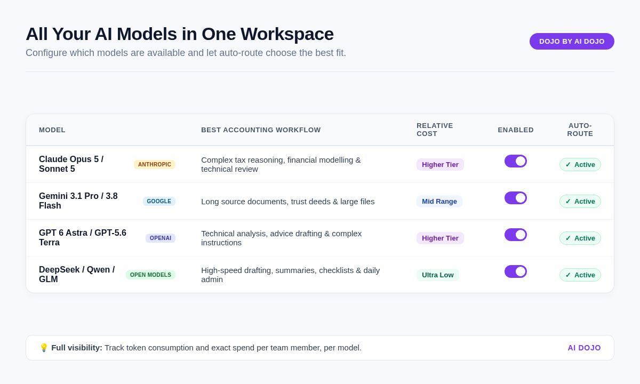
Task: Click the Ultra Low cost pill
Action: 438,275
